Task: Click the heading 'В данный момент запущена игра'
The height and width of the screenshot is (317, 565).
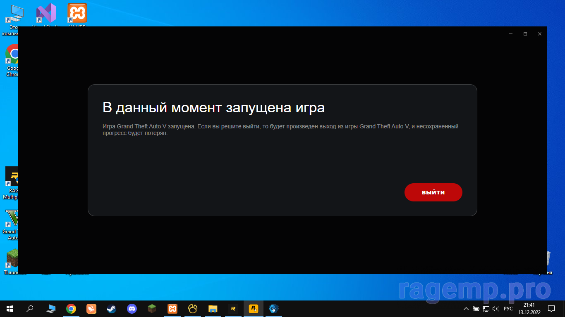Action: 213,108
